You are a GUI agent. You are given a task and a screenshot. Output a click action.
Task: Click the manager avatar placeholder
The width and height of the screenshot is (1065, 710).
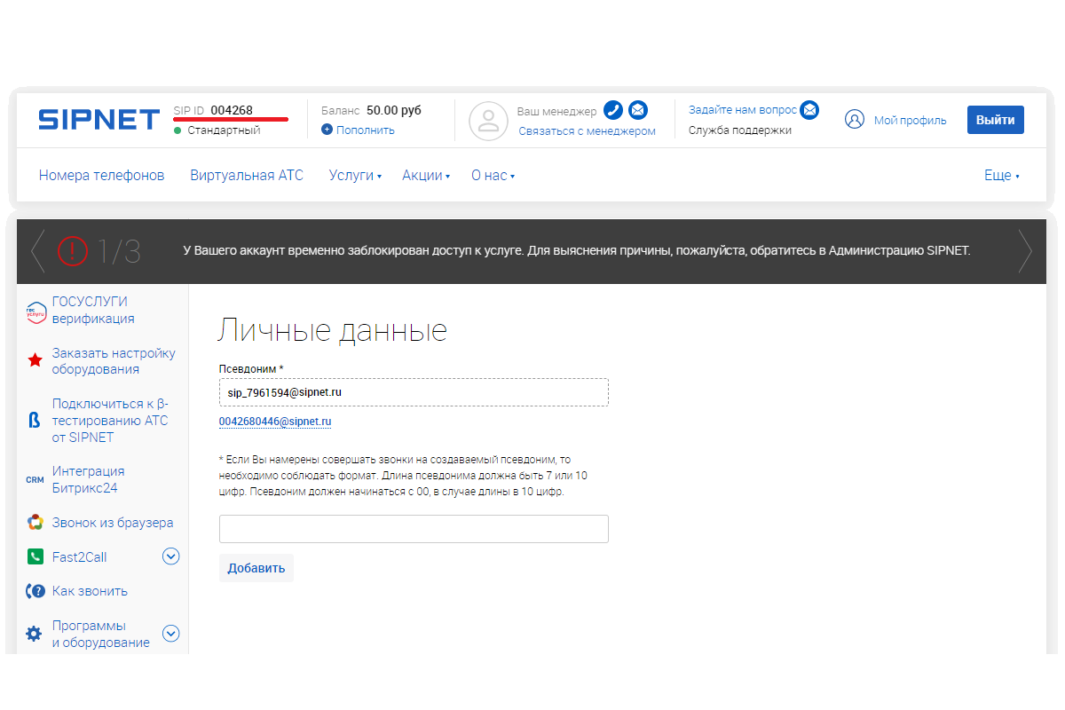pos(488,121)
